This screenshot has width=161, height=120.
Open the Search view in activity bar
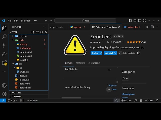click(4, 37)
